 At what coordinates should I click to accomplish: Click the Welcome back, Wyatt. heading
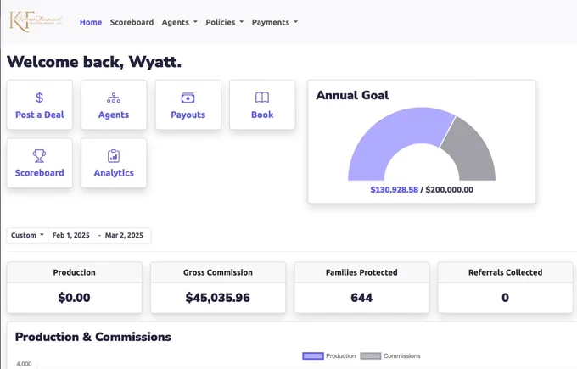[94, 62]
